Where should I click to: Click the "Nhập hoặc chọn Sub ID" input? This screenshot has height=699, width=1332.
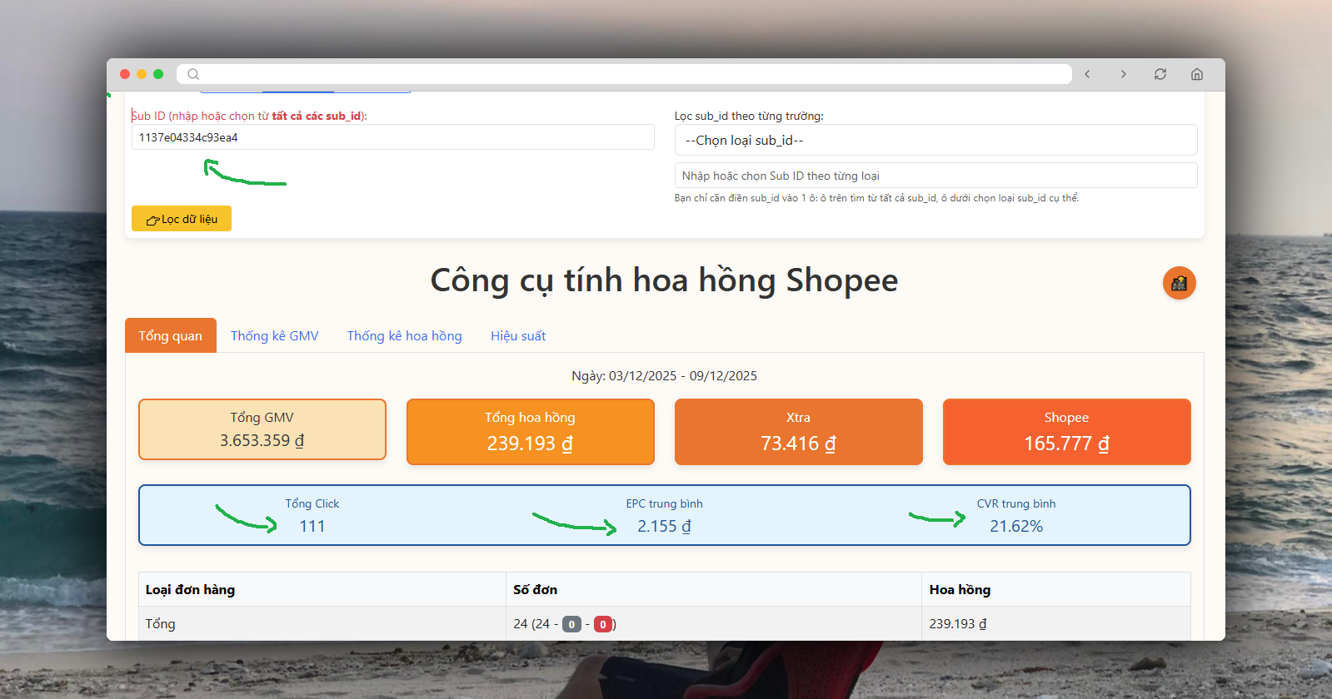coord(935,176)
